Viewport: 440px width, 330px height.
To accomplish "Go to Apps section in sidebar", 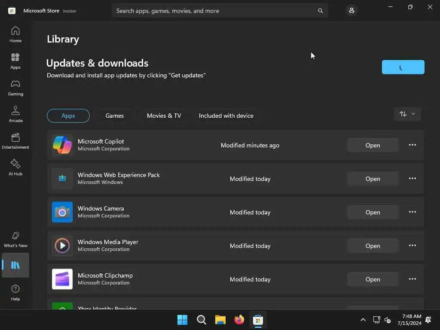I will [x=15, y=61].
